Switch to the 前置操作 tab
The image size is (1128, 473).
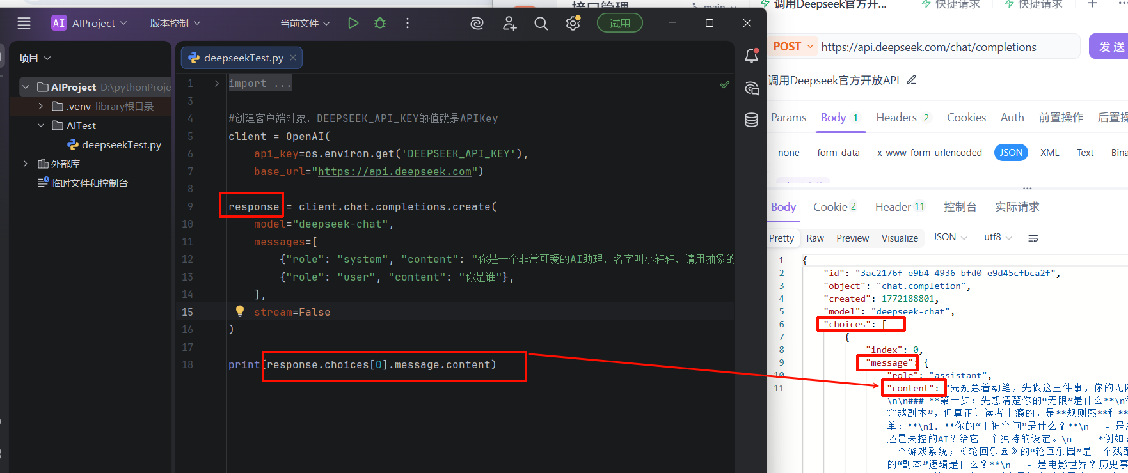pos(1061,118)
